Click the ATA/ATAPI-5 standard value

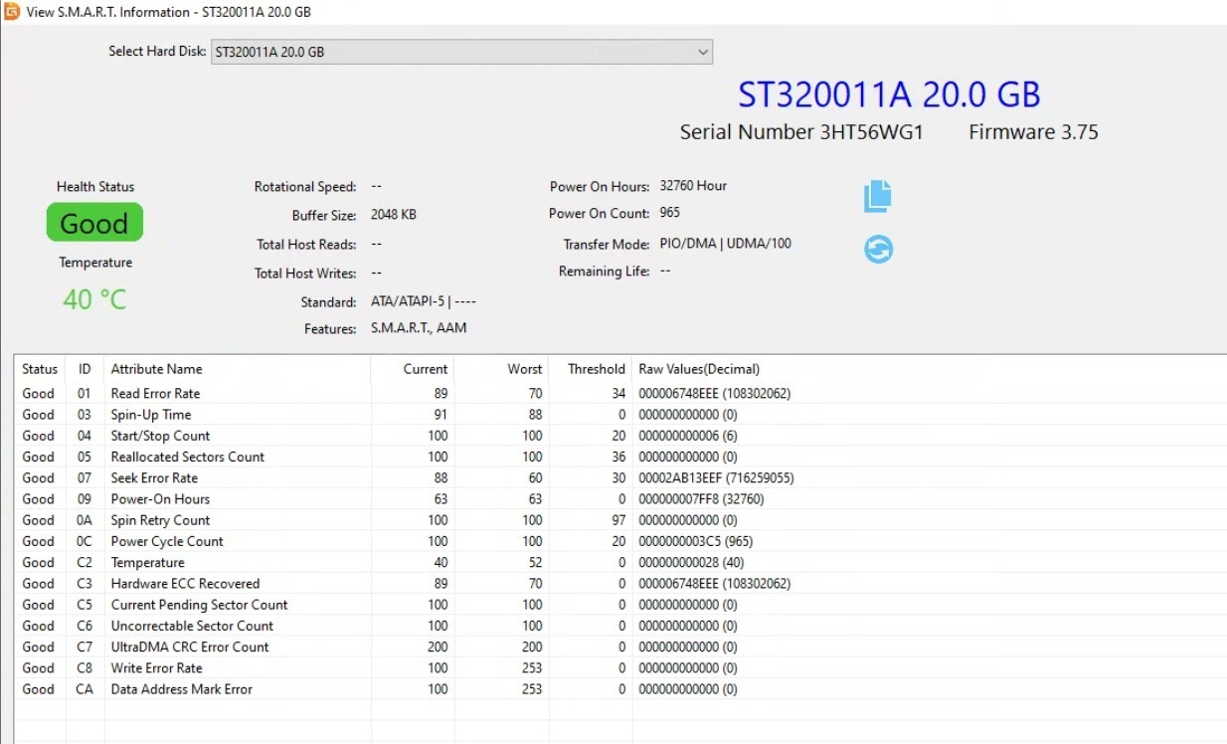pyautogui.click(x=424, y=301)
